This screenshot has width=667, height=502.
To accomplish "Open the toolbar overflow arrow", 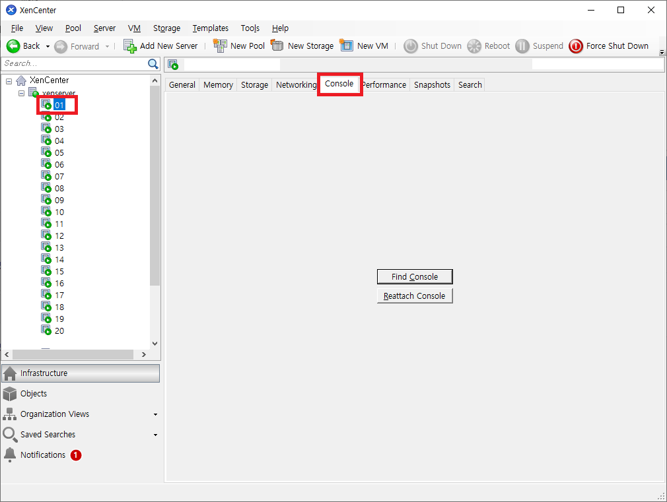I will coord(662,52).
